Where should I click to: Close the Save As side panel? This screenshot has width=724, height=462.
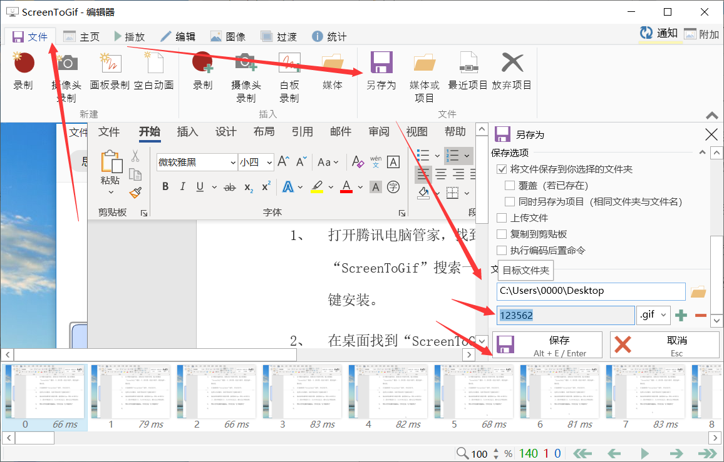(711, 134)
